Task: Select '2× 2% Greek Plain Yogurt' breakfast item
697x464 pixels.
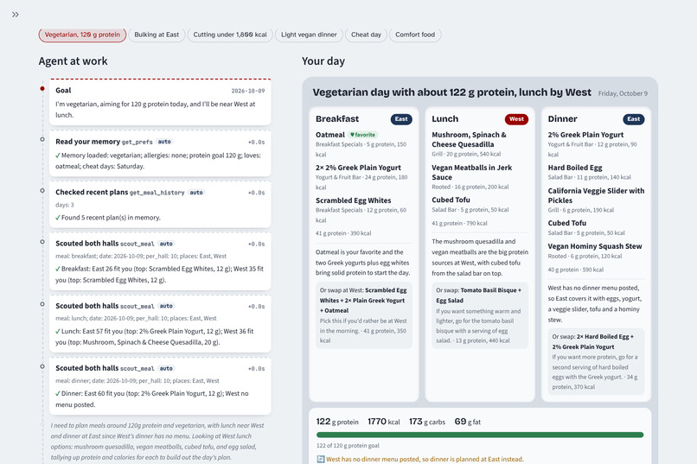Action: pos(358,168)
